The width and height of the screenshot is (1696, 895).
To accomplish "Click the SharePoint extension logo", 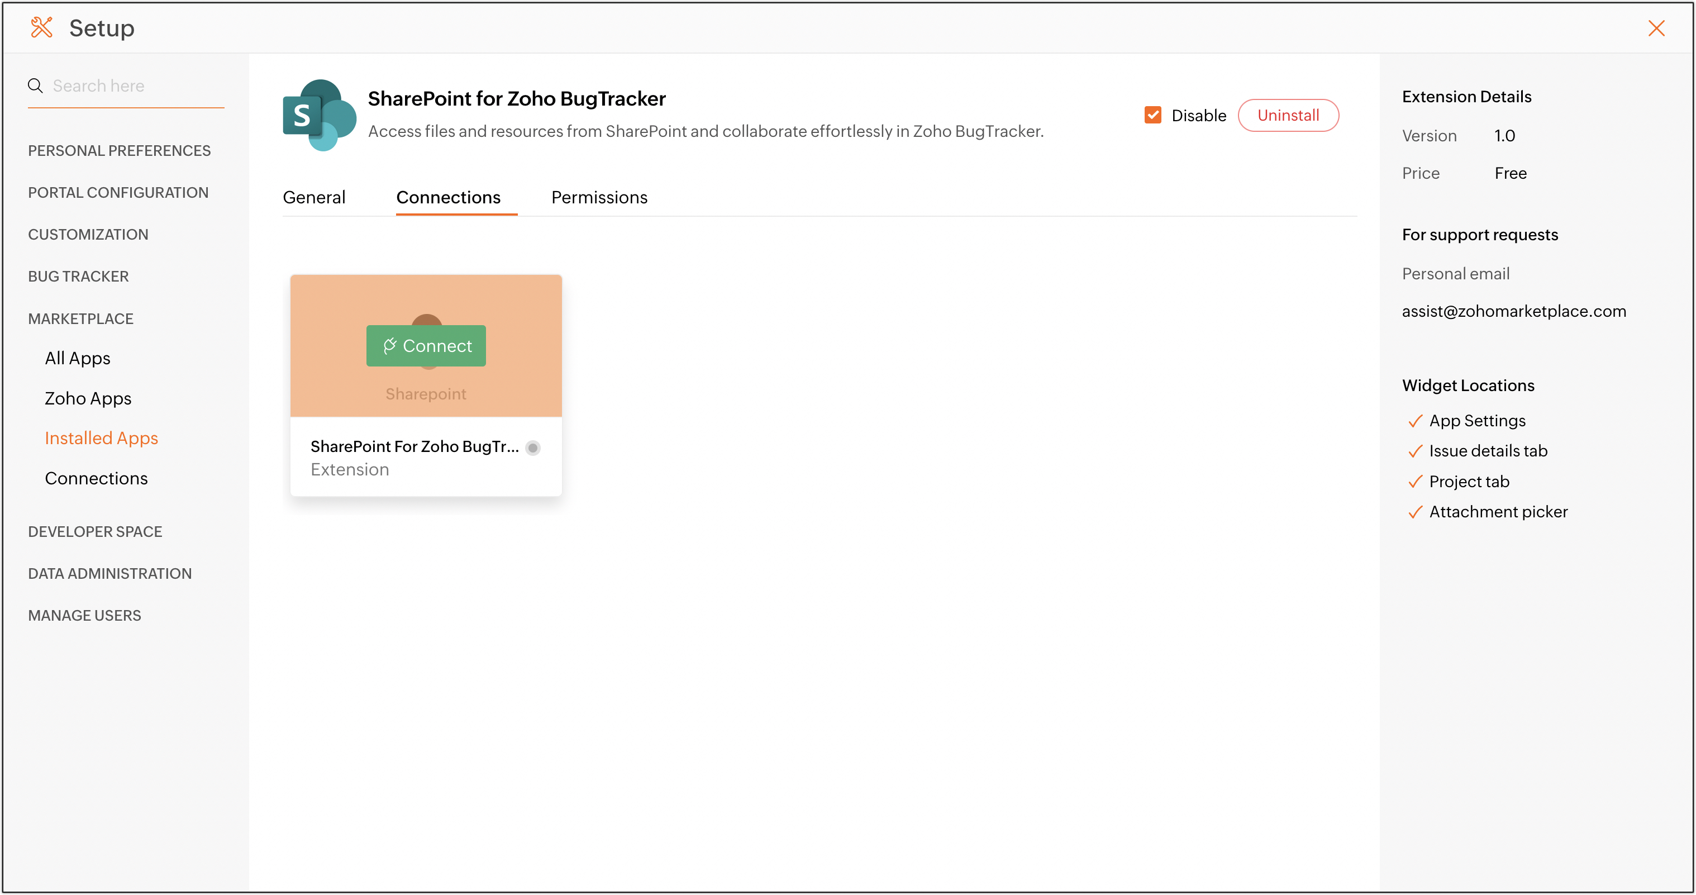I will click(x=320, y=115).
